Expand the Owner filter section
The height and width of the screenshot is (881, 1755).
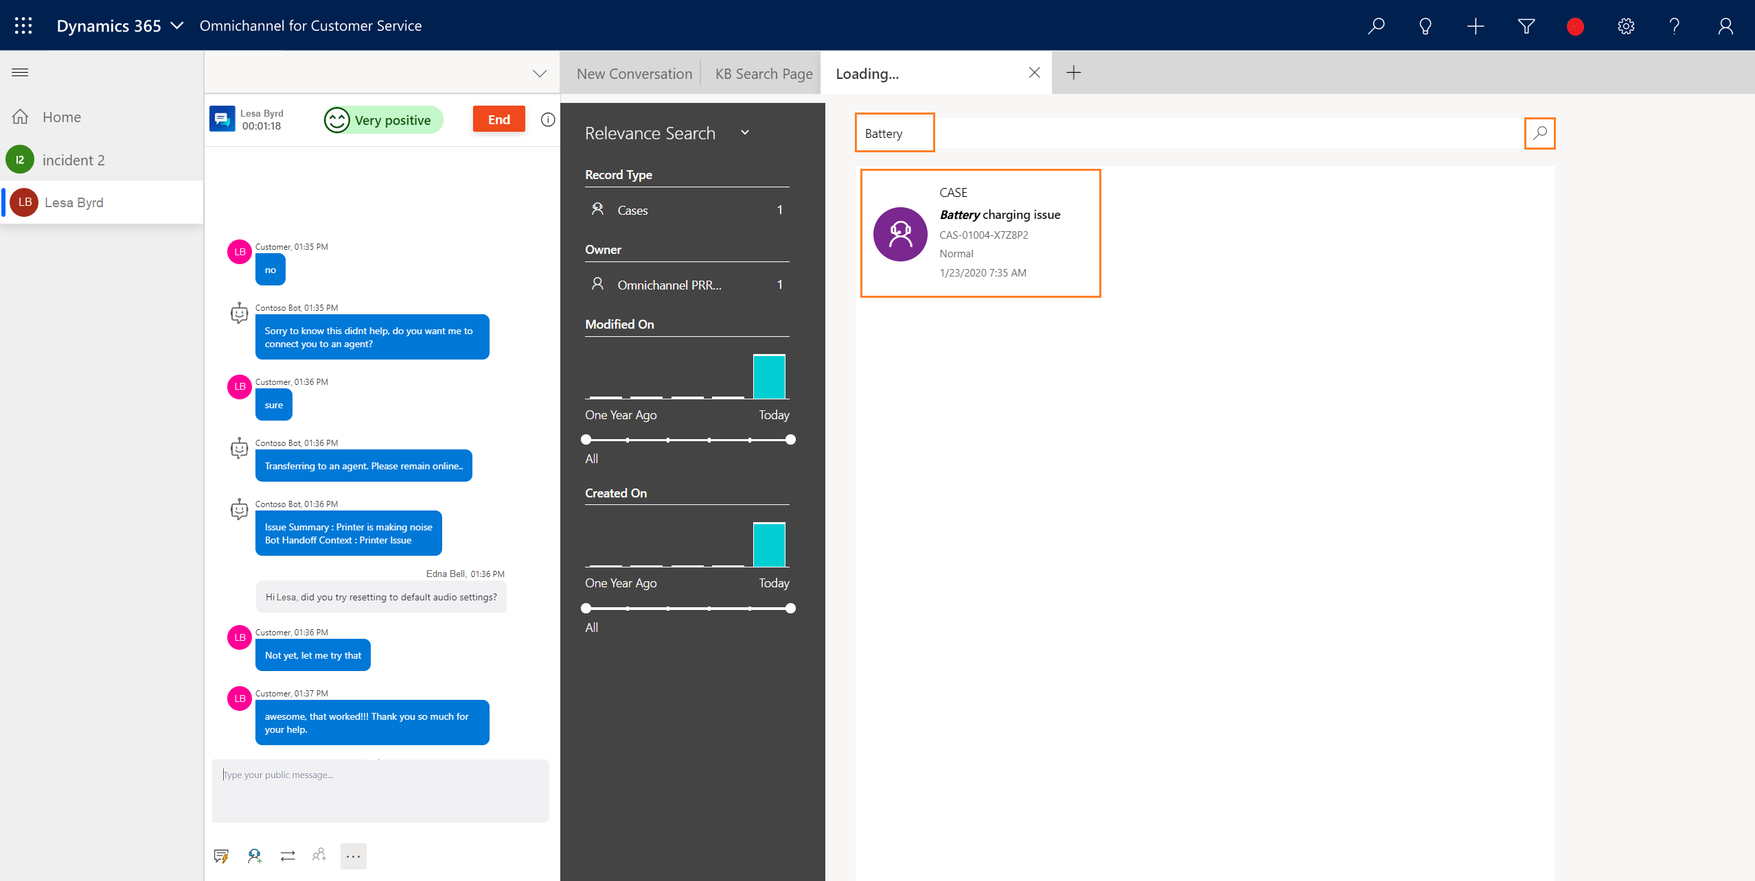tap(601, 250)
